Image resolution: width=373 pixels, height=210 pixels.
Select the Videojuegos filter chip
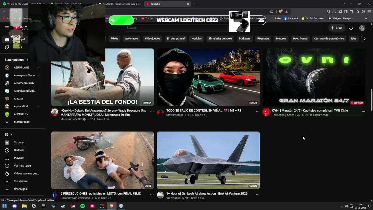point(152,38)
